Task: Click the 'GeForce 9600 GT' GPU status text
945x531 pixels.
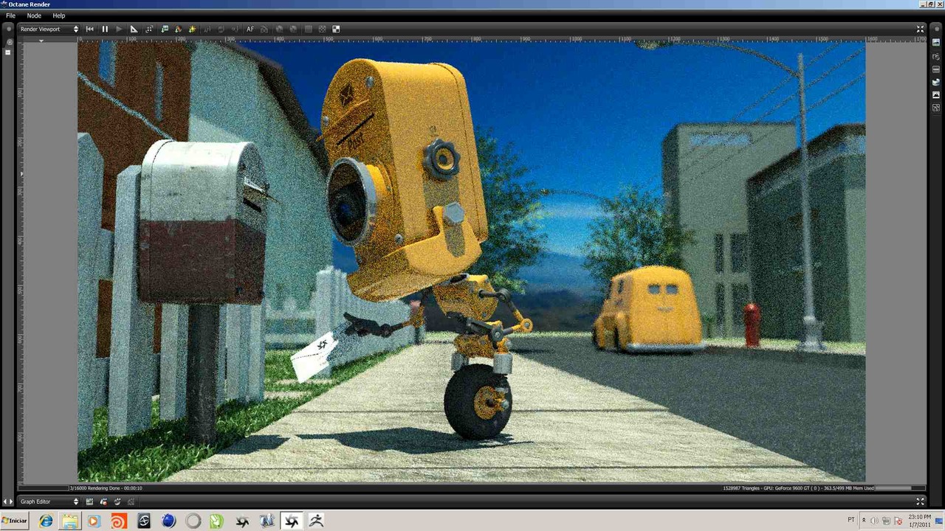Action: 791,488
